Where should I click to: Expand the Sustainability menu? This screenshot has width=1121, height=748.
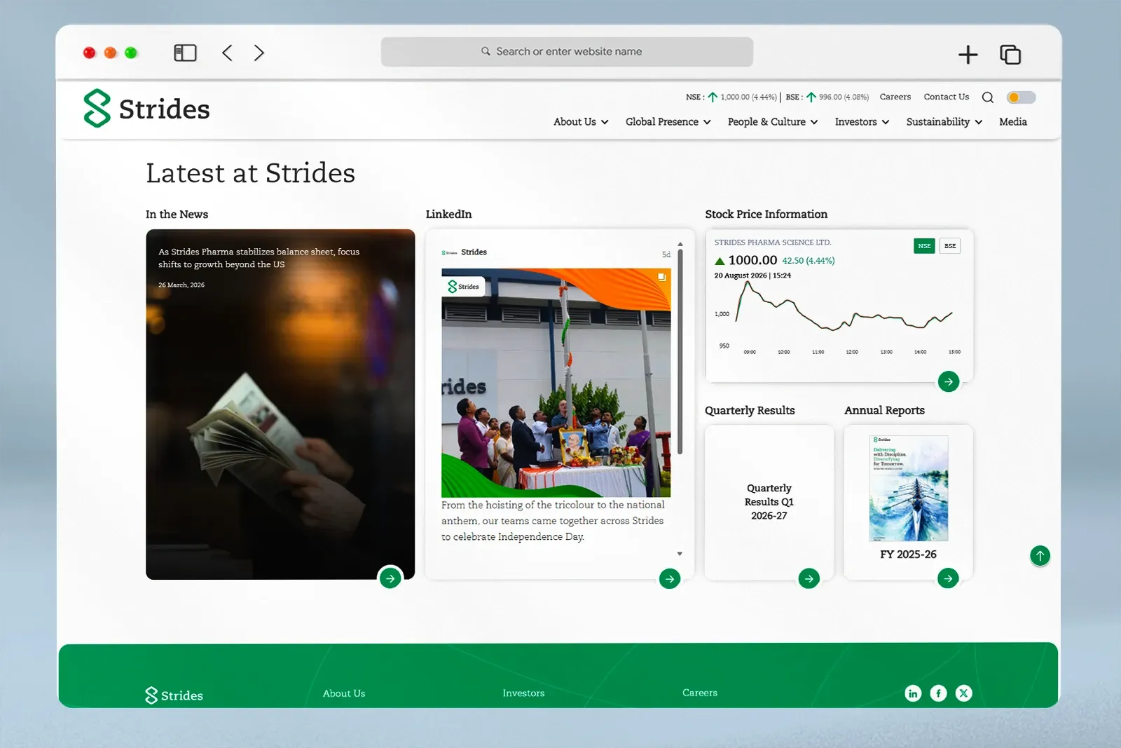tap(944, 122)
